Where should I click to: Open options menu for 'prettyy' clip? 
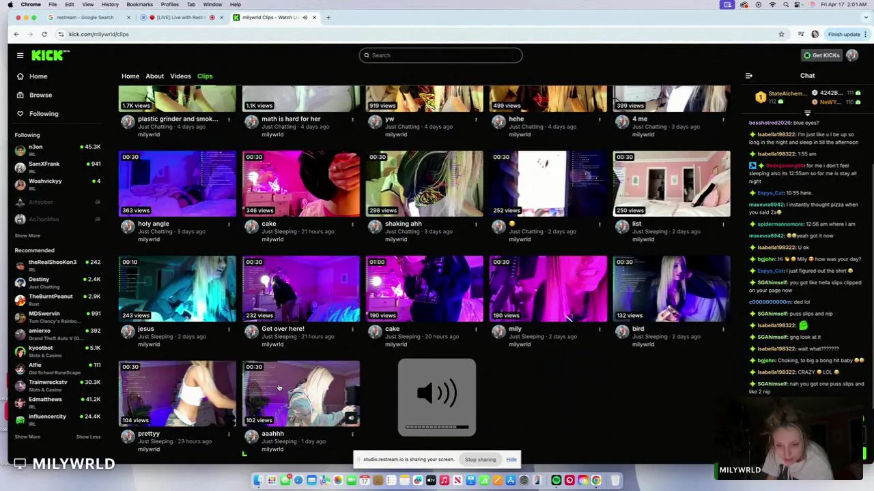[229, 434]
